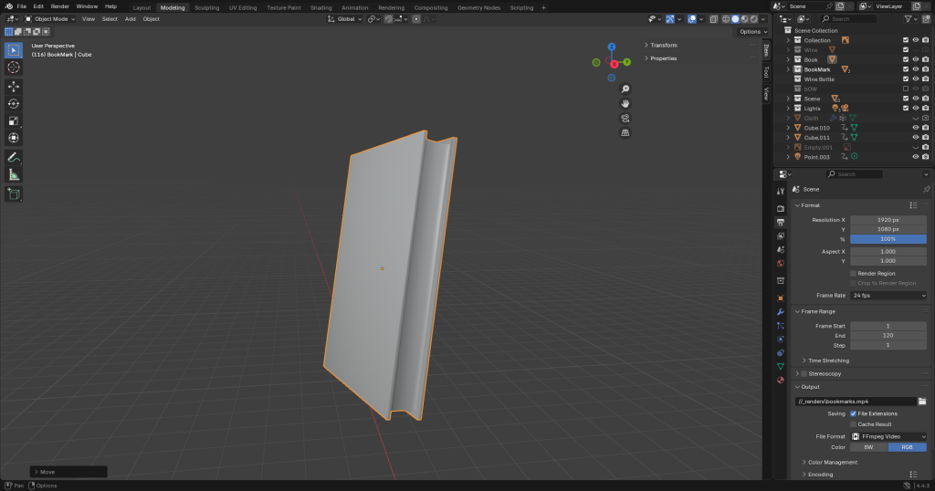The image size is (935, 491).
Task: Pick the Annotate pencil tool
Action: pos(14,157)
